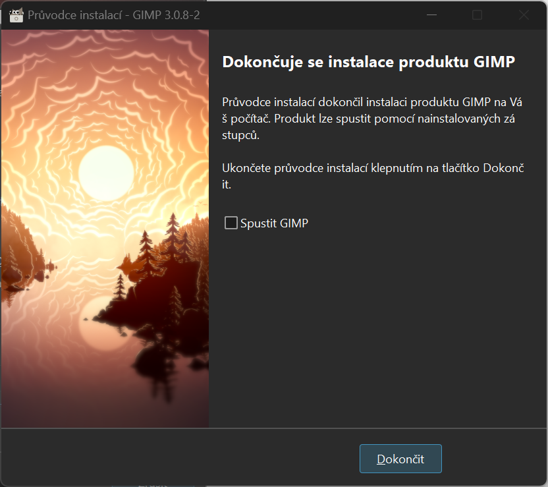Click the separator line above Dokončit
Viewport: 548px width, 487px height.
click(x=274, y=428)
